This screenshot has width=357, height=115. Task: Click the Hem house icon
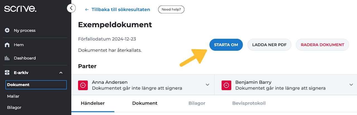[7, 45]
